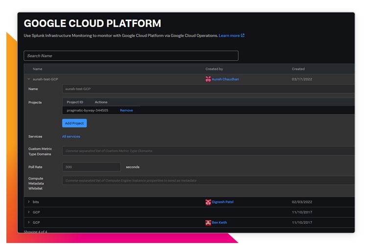The height and width of the screenshot is (245, 372).
Task: Collapse the aunsh-test-GCP row
Action: [29, 79]
